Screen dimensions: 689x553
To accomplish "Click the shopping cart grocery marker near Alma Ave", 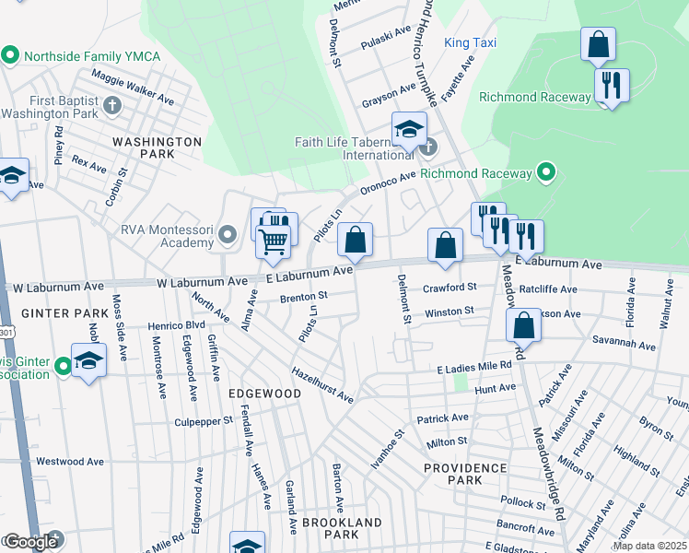I will (x=273, y=242).
